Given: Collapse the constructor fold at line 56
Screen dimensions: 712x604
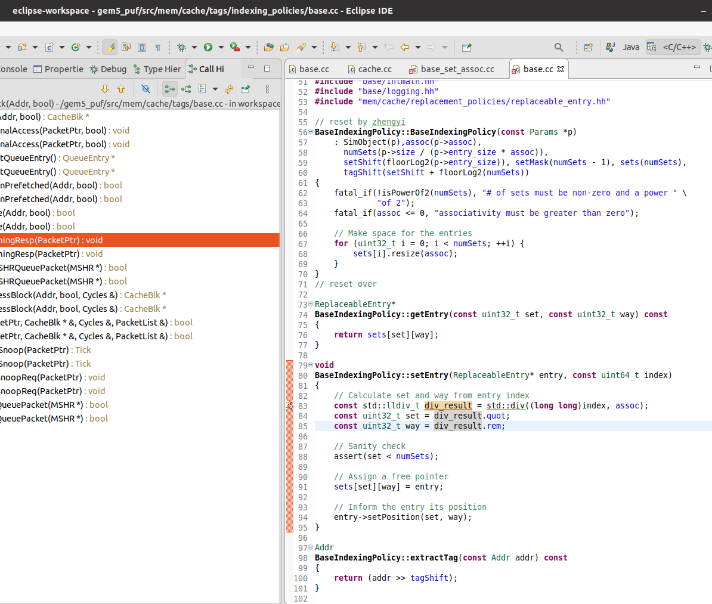Looking at the screenshot, I should point(310,132).
